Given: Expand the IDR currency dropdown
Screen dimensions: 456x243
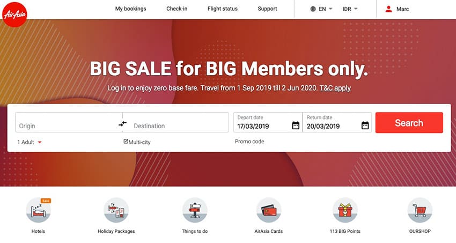Looking at the screenshot, I should pos(350,9).
